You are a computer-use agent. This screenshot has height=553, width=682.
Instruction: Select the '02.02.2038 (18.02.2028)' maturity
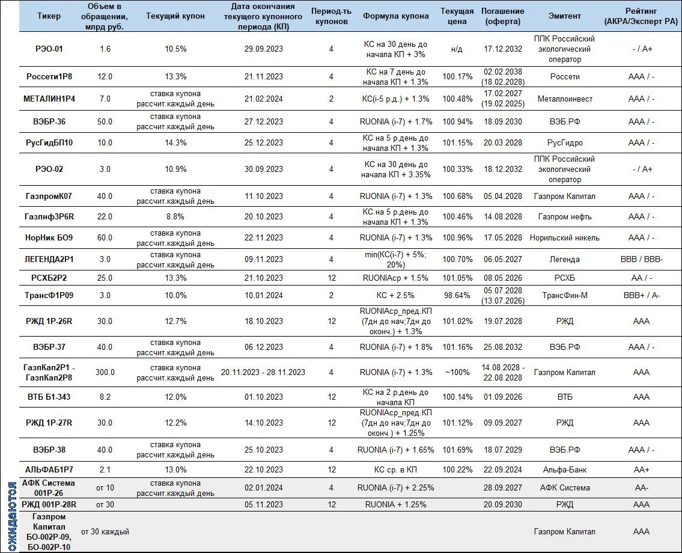(503, 76)
